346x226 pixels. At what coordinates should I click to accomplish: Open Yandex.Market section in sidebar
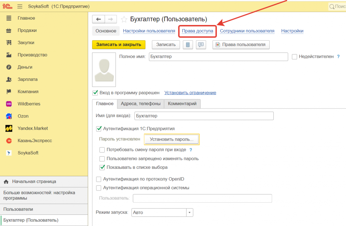pos(32,128)
